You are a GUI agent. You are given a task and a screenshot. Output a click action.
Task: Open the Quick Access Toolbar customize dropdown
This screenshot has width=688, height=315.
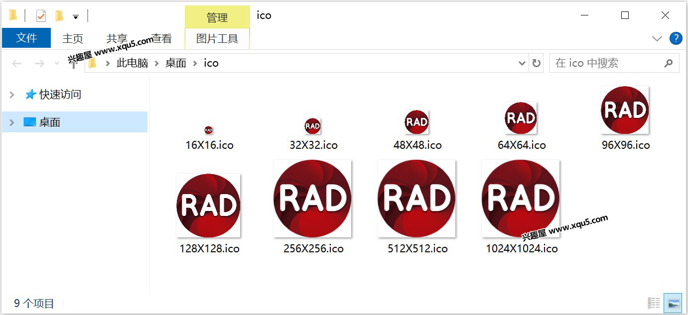[x=76, y=17]
